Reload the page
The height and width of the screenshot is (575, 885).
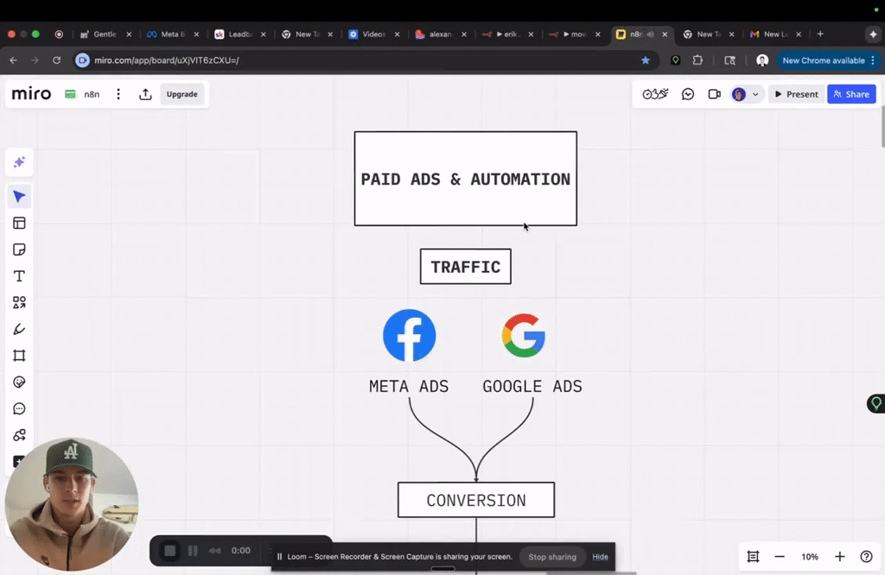tap(56, 60)
